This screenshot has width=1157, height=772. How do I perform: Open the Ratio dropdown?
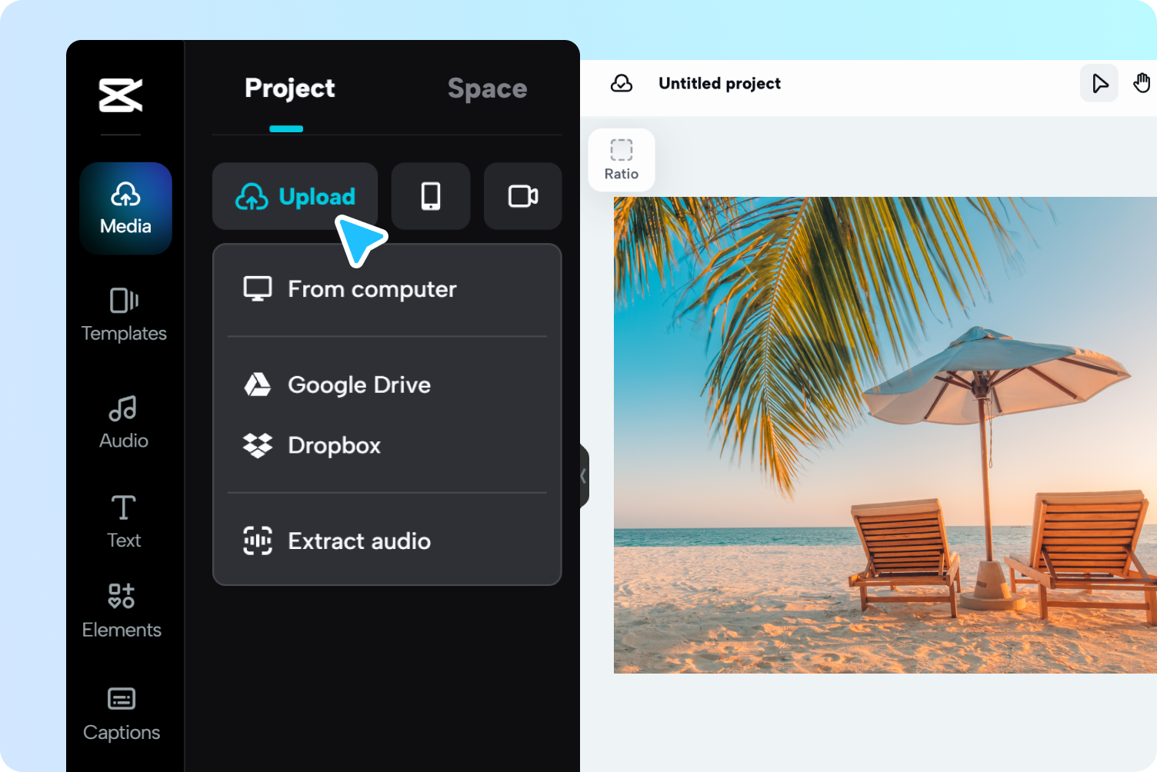coord(621,160)
